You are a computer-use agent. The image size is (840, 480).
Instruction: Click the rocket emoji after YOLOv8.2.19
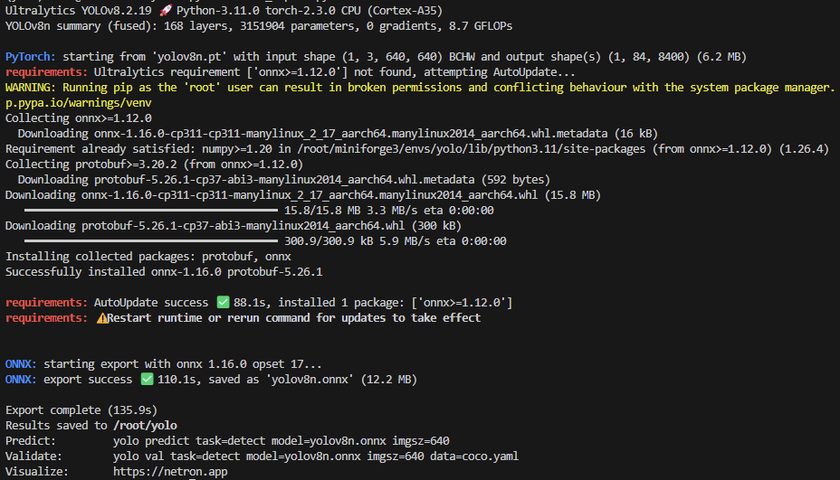tap(166, 10)
